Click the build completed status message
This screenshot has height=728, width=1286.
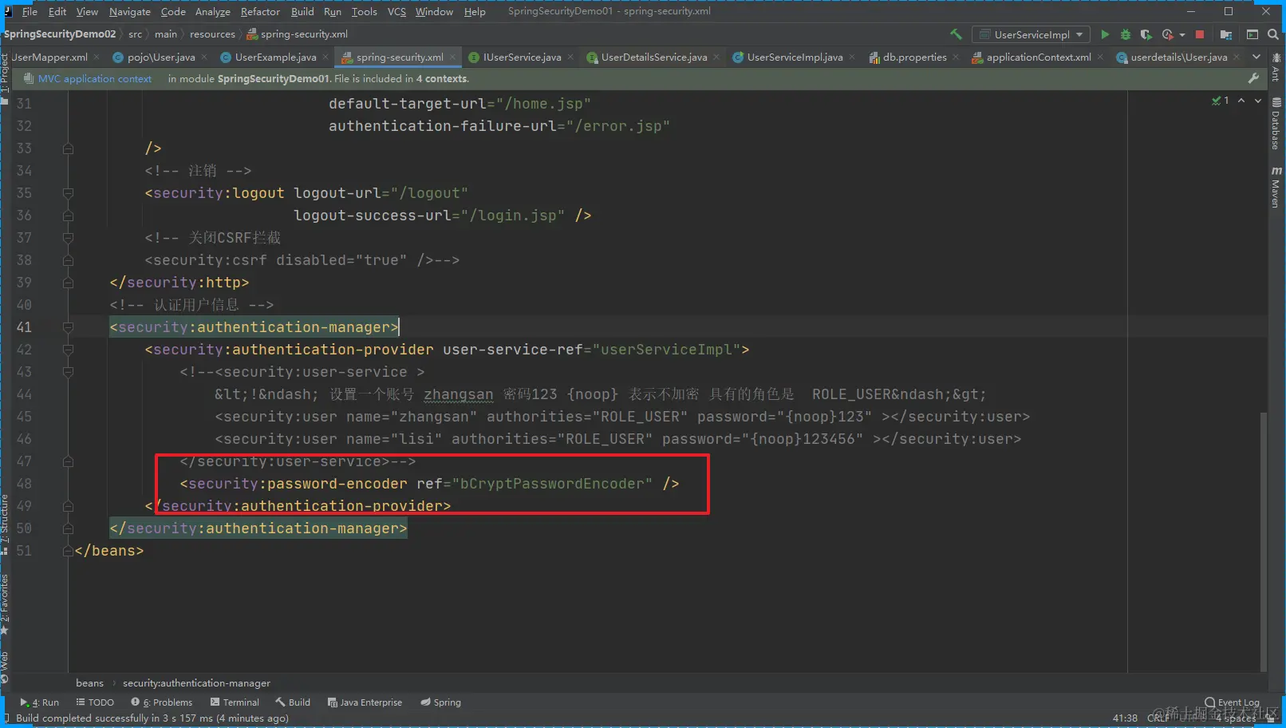click(152, 718)
